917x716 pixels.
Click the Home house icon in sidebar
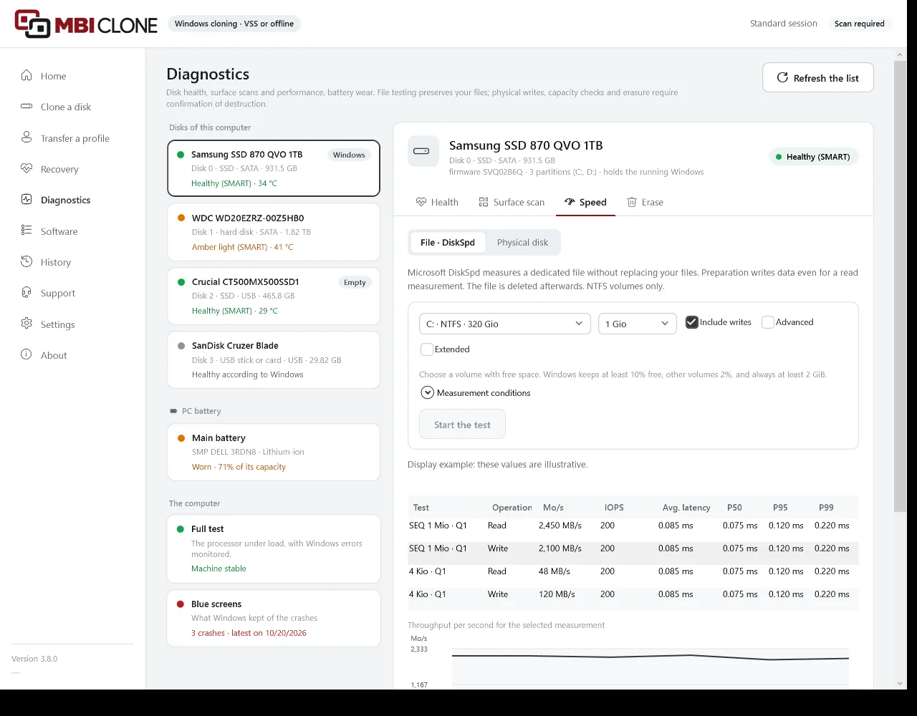27,76
